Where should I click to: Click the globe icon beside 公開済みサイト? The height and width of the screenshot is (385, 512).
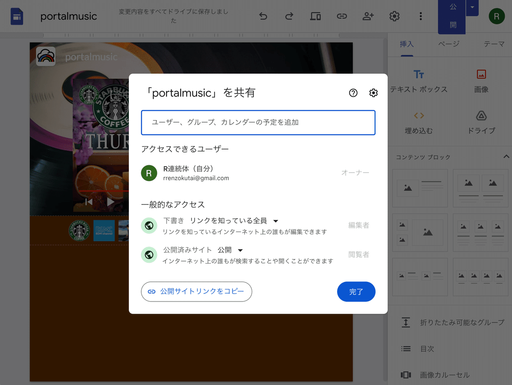point(149,255)
